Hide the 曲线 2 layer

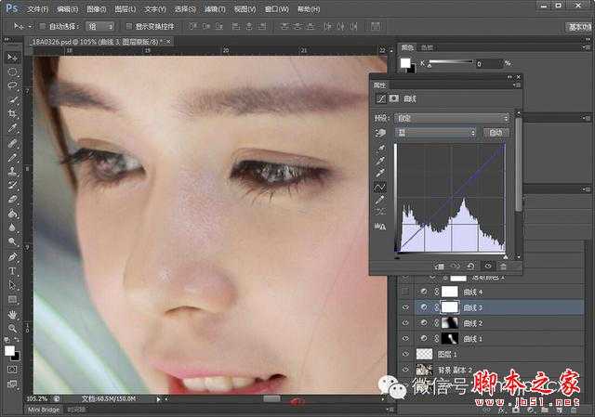coord(404,322)
